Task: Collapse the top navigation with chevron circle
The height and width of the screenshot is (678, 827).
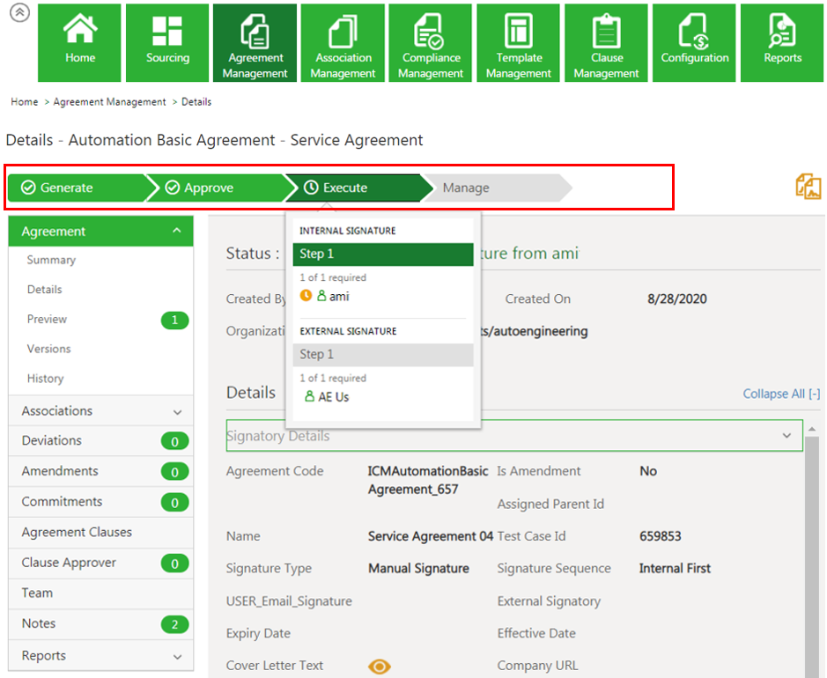Action: (18, 14)
